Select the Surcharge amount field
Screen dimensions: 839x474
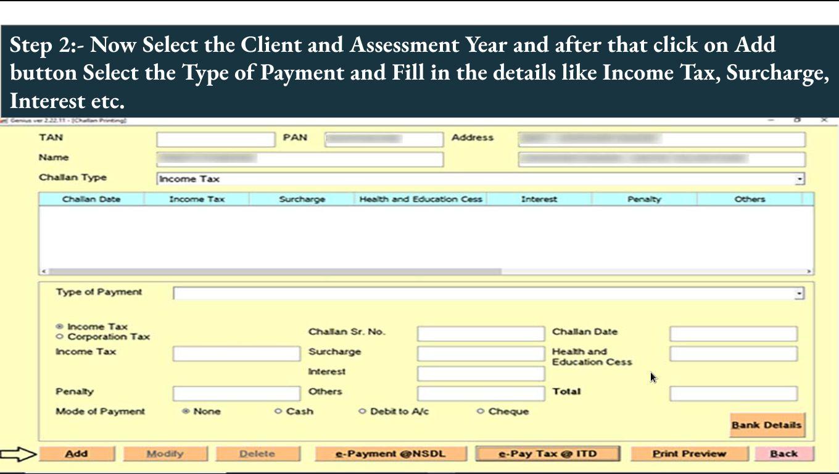[481, 354]
